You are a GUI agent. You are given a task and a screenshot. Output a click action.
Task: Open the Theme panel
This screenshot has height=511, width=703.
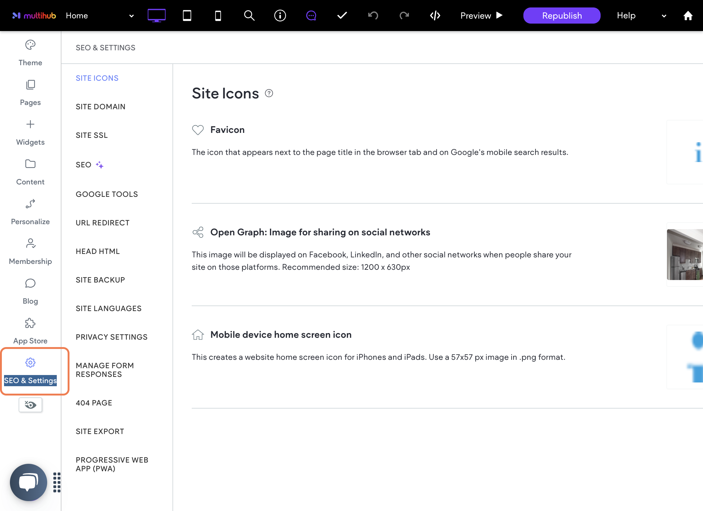click(30, 53)
